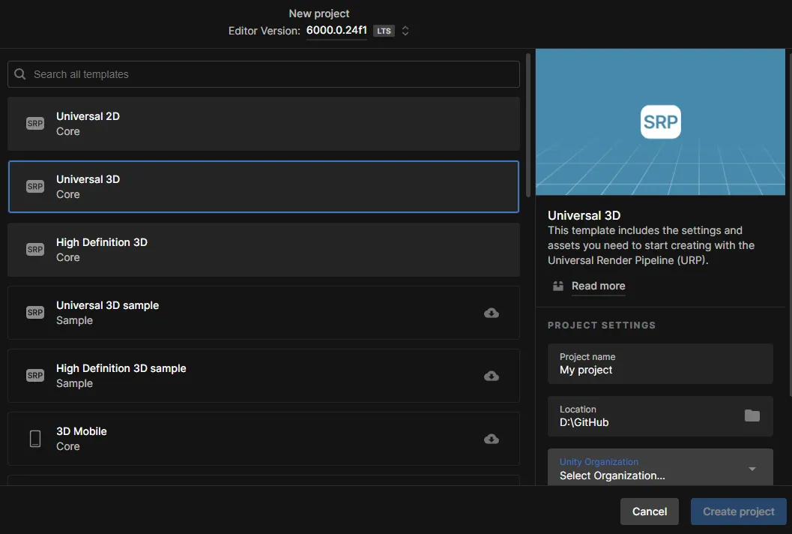Click the Universal 3D description heading

click(584, 215)
